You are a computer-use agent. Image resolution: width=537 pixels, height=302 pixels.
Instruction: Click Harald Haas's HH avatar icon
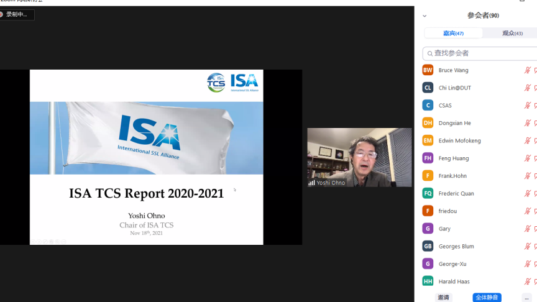(x=428, y=281)
